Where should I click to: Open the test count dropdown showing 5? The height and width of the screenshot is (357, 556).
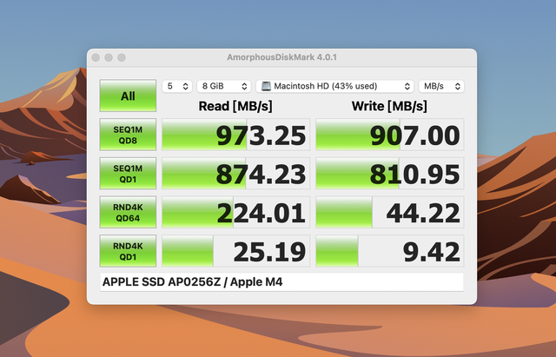[176, 87]
